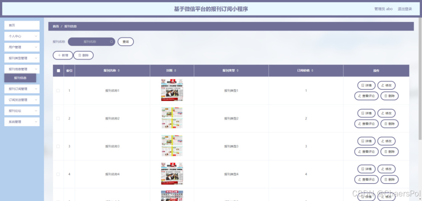
Task: Click 查看评论 for 报刊名称3 row
Action: [x=366, y=152]
